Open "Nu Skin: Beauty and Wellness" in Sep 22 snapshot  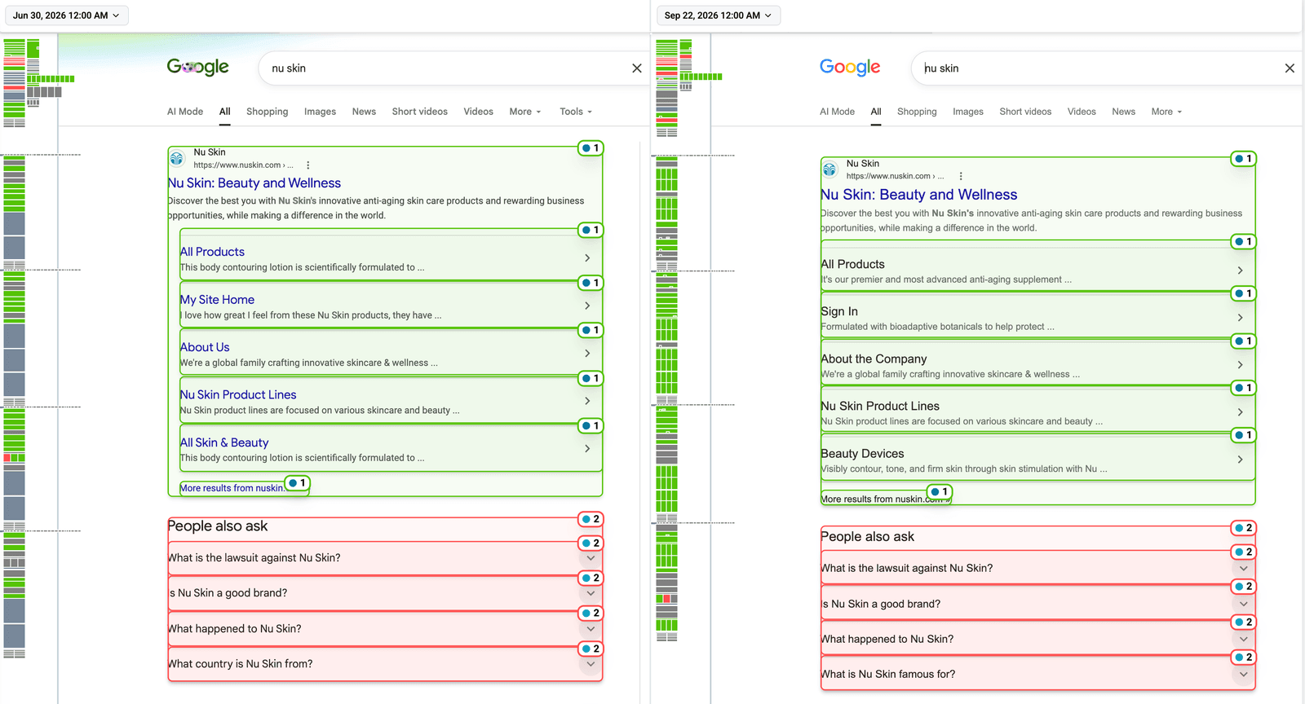pyautogui.click(x=919, y=195)
